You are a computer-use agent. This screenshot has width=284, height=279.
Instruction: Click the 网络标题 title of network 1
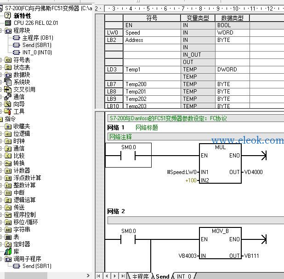click(147, 128)
